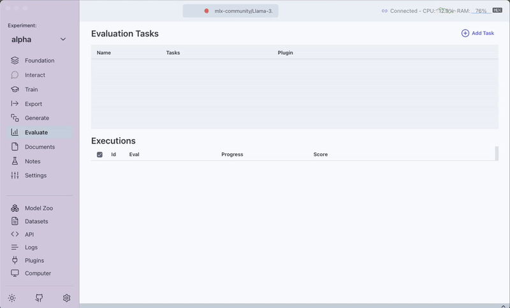Stop the running model red button

[x=207, y=11]
